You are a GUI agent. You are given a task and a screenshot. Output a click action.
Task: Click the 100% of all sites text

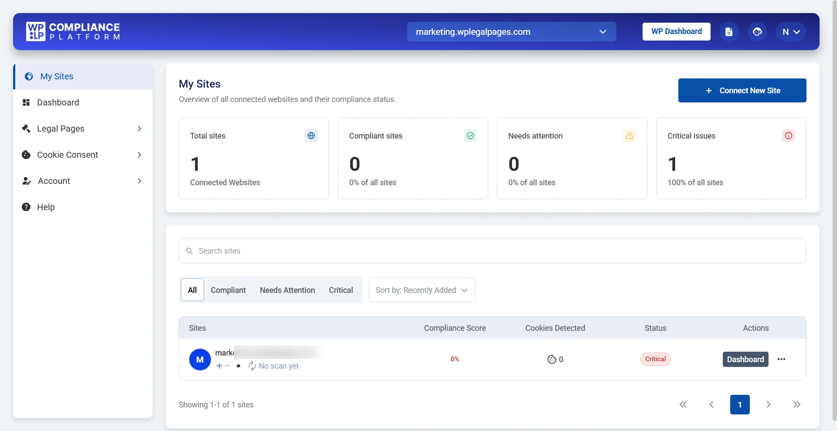pyautogui.click(x=695, y=183)
